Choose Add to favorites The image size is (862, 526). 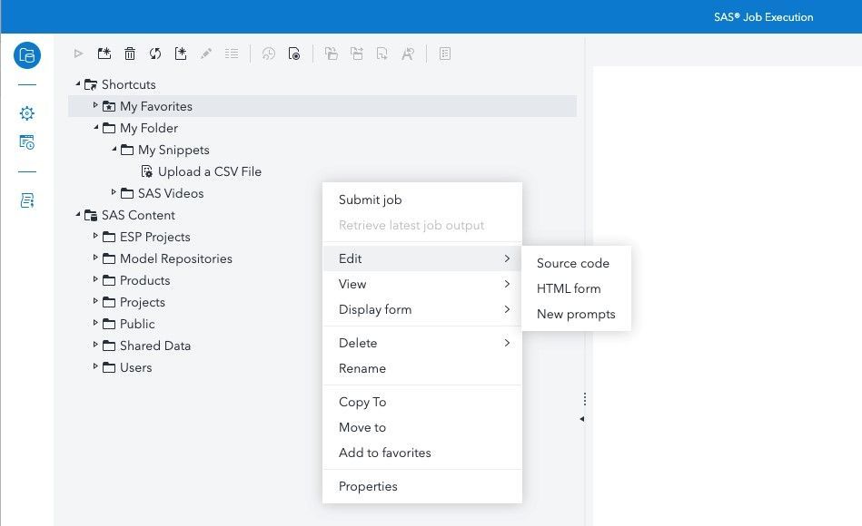point(384,453)
